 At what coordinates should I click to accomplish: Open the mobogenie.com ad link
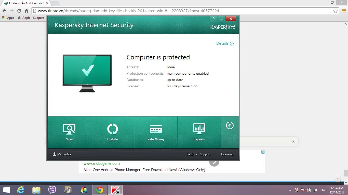tap(102, 164)
